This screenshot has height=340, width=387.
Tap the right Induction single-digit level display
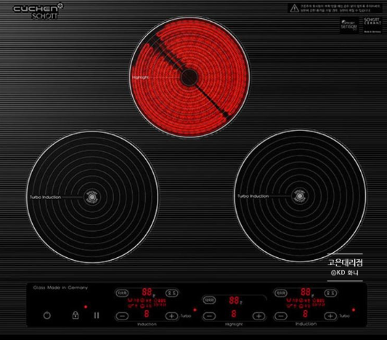[x=305, y=314]
